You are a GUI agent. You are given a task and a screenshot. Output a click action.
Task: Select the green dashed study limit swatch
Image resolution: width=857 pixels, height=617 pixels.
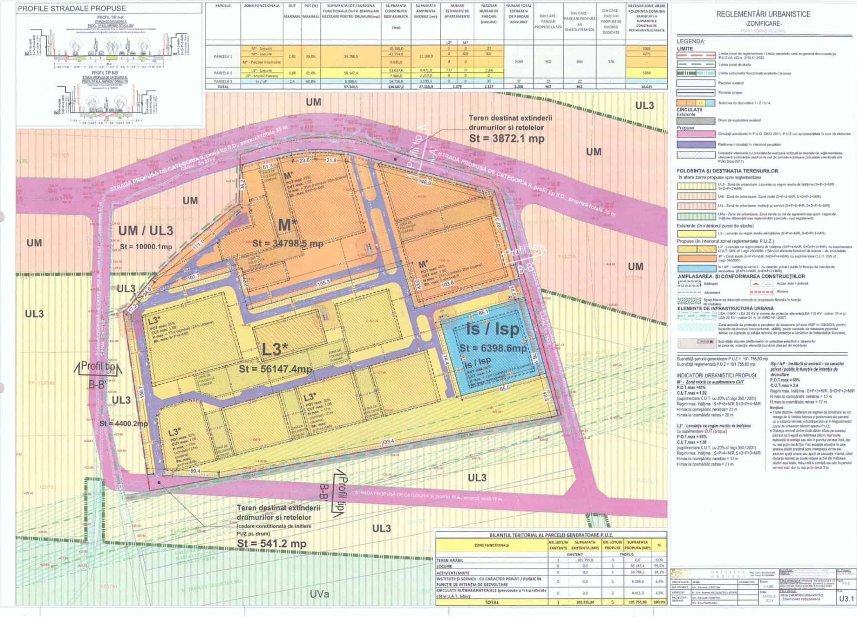pos(695,64)
